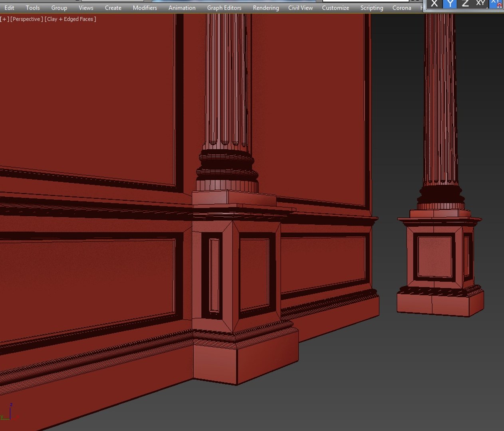Open the Tools menu

tap(33, 8)
